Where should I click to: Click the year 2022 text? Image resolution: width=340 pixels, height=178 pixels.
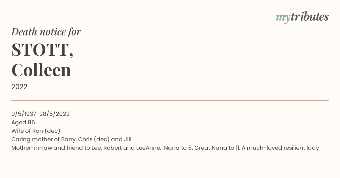(19, 87)
